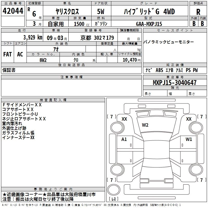Viewport: 208px width, 208px height.
Task: Click the アルミ equipment label
Action: [179, 70]
